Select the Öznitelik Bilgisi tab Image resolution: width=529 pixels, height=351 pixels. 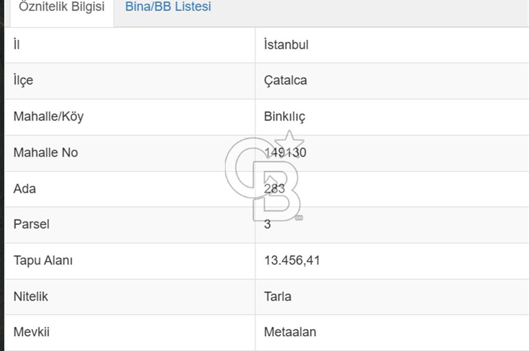click(x=60, y=7)
